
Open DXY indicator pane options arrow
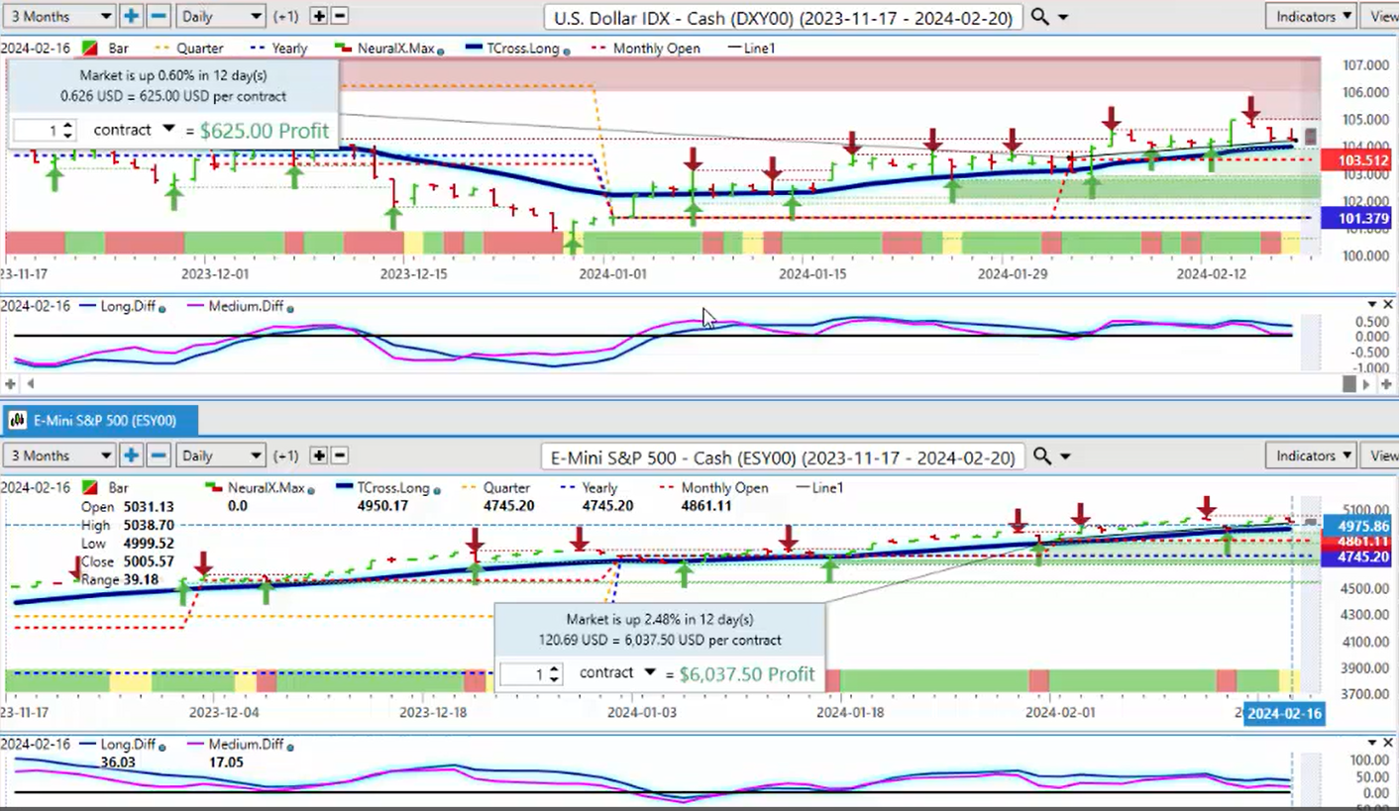click(1372, 305)
